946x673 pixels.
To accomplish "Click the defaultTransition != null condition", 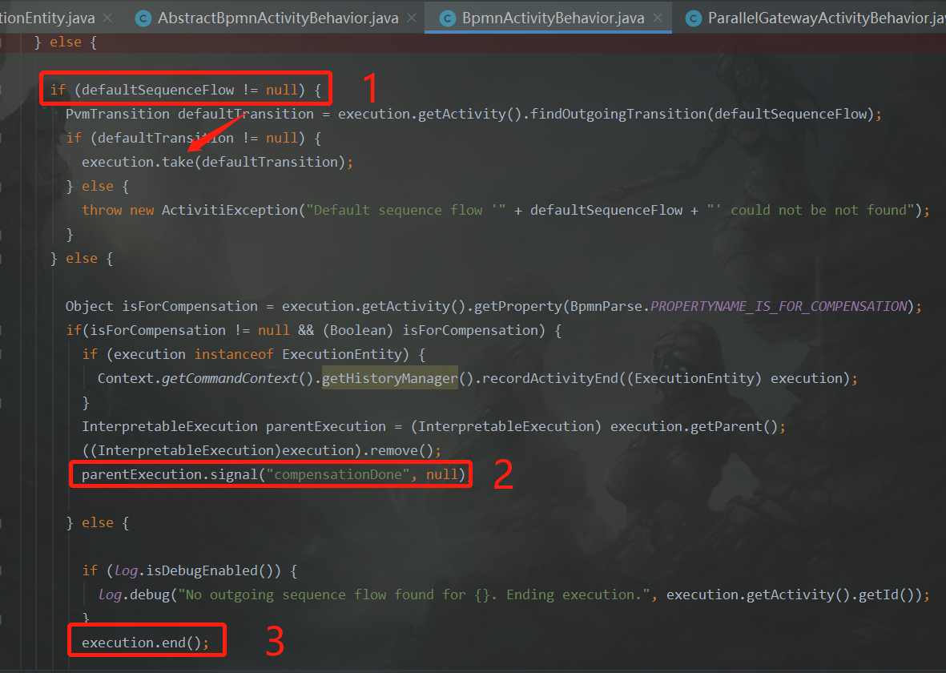I will pos(198,138).
